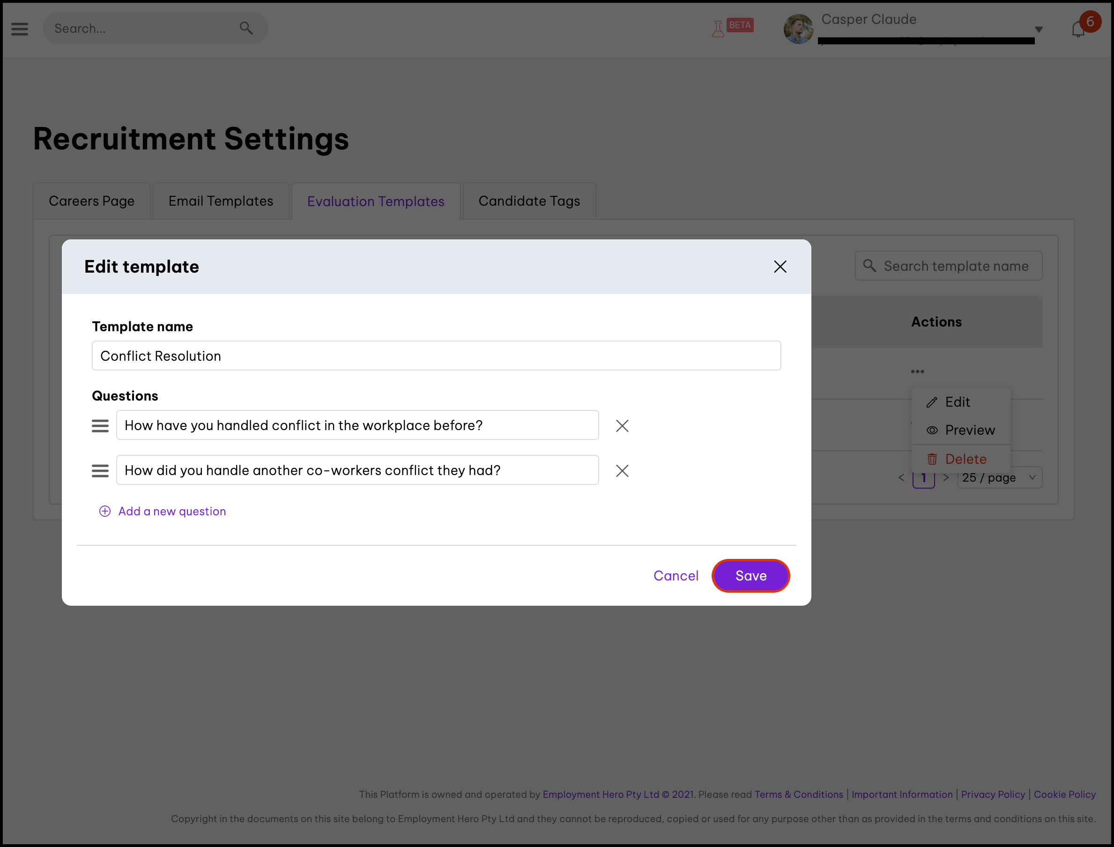The image size is (1114, 847).
Task: Expand Casper Claude account dropdown
Action: [1039, 29]
